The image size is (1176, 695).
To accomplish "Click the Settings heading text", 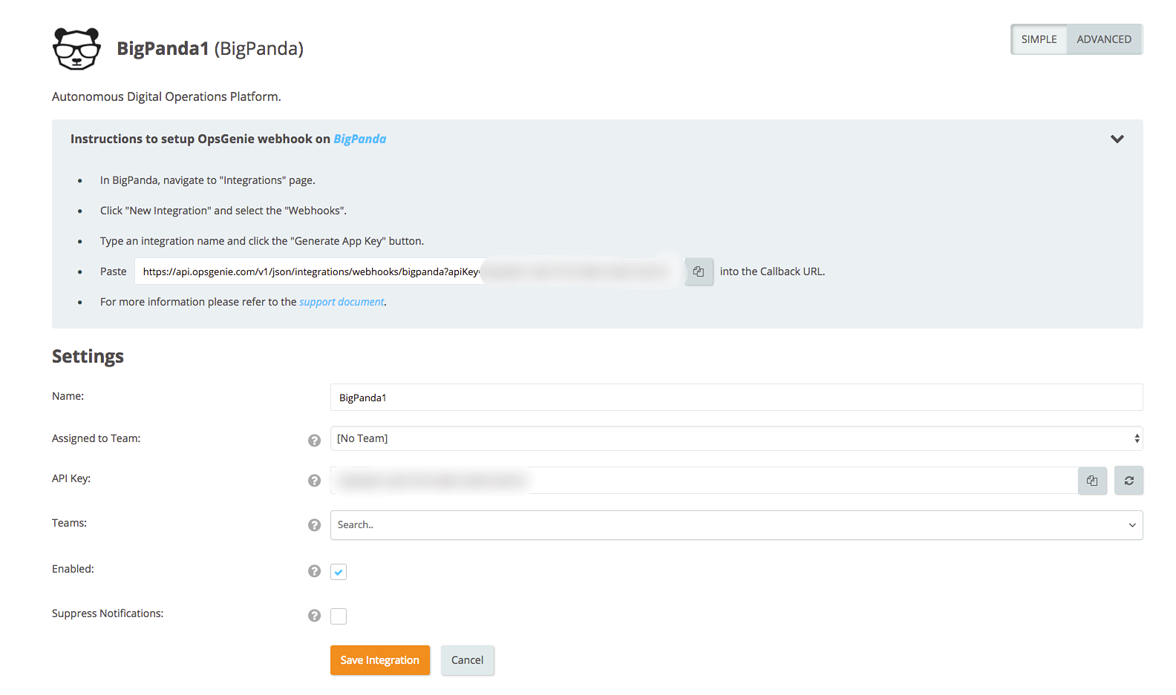I will click(88, 356).
